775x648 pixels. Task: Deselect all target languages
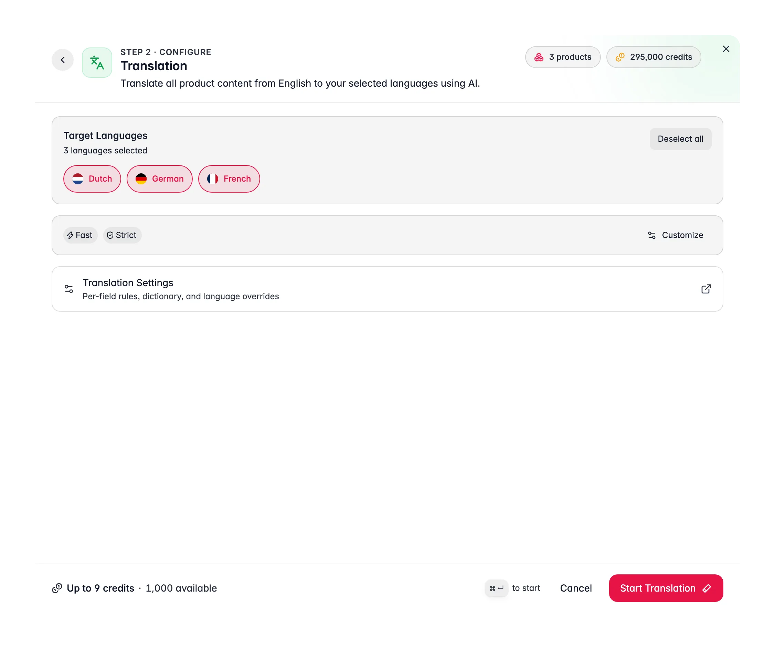[680, 139]
